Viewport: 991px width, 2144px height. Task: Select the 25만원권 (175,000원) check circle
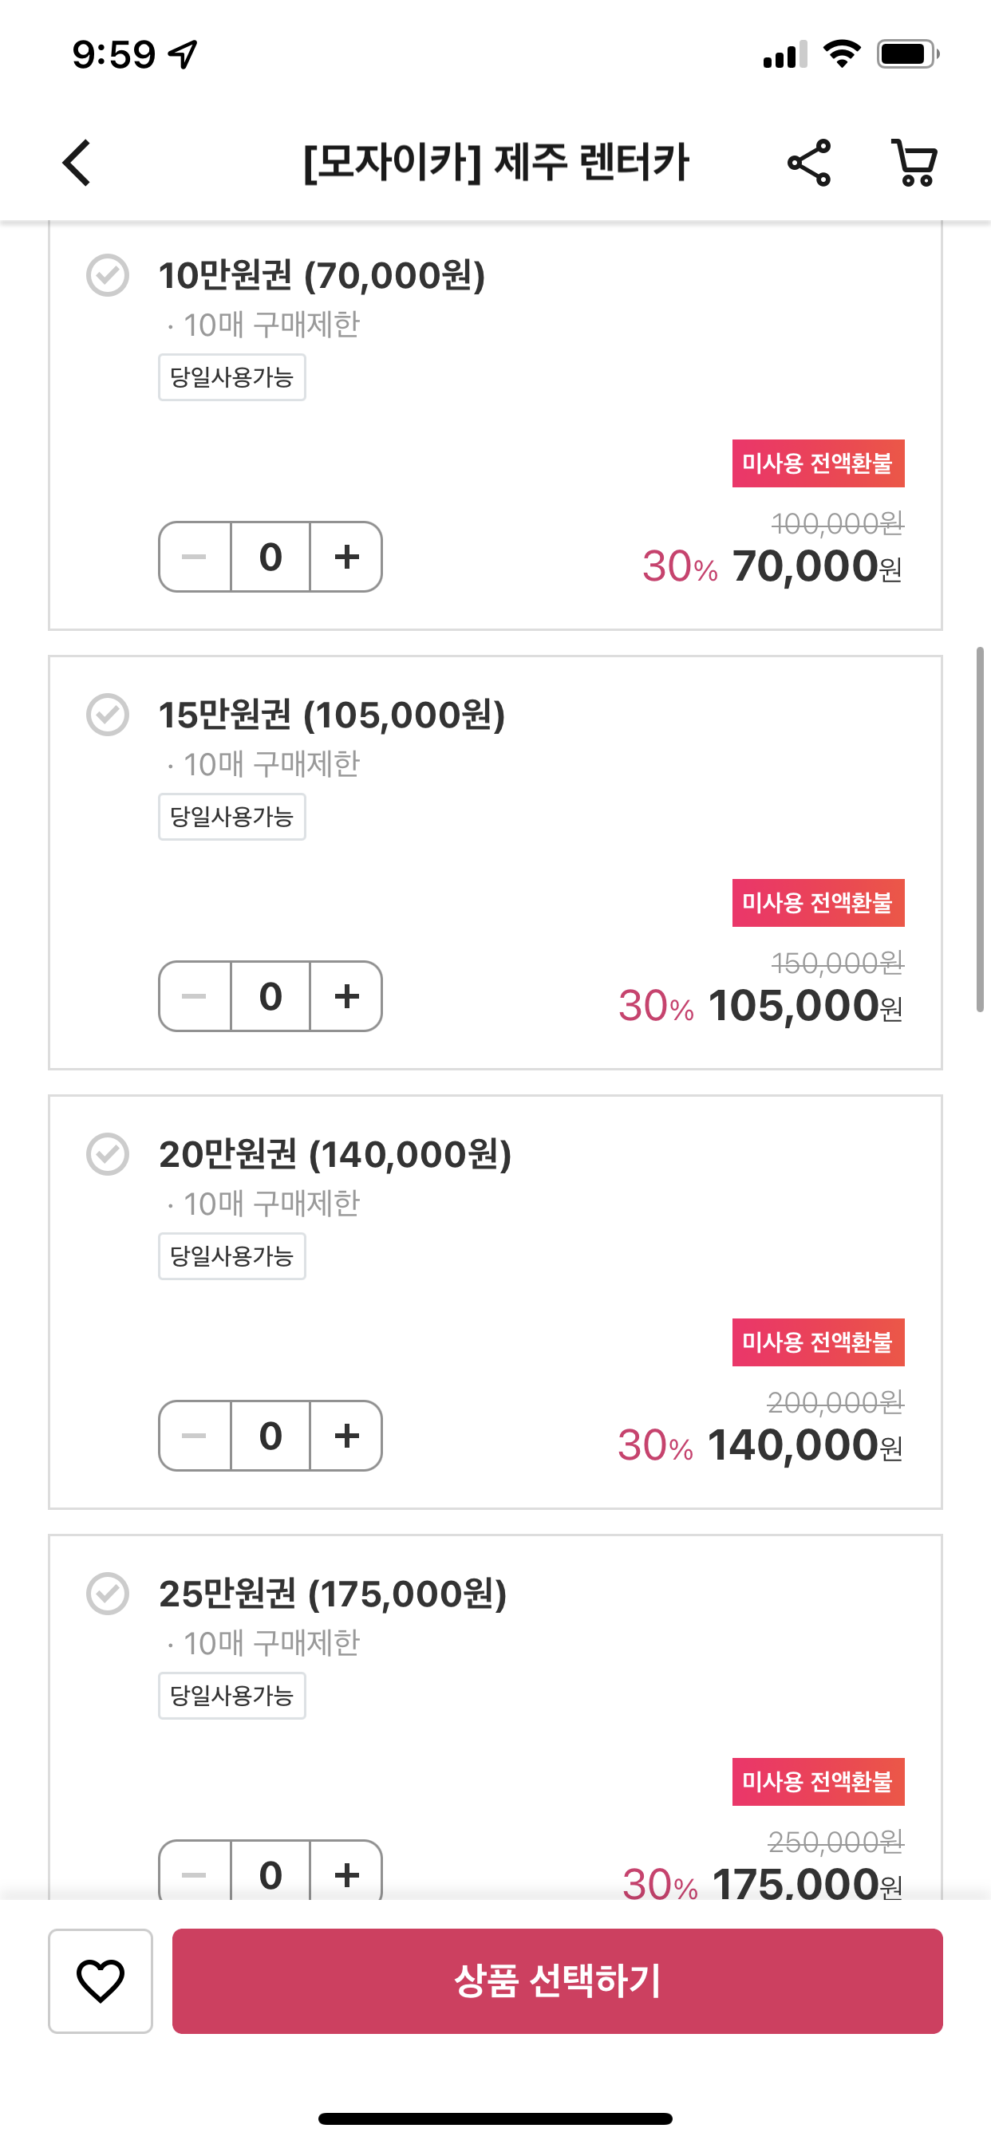(x=108, y=1594)
